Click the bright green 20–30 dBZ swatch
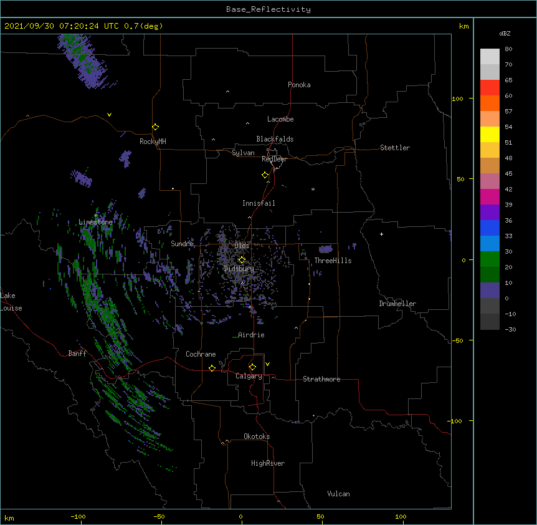537x525 pixels. [x=490, y=259]
